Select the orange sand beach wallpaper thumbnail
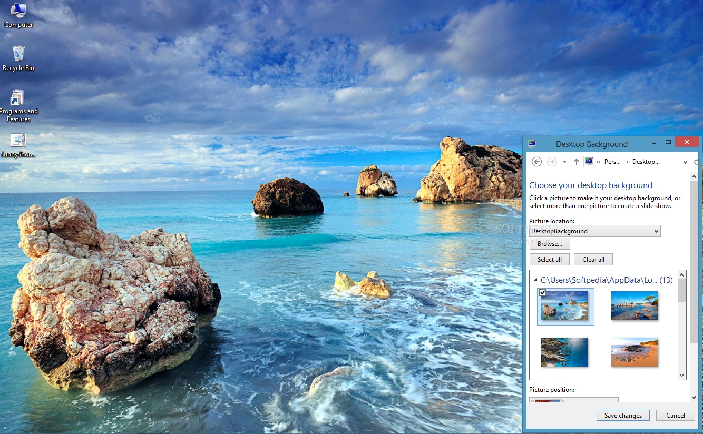The image size is (703, 434). point(634,352)
